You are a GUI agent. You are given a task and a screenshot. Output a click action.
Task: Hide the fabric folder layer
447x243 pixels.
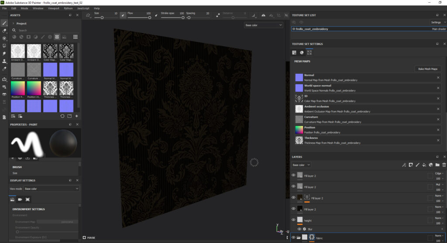(x=293, y=237)
